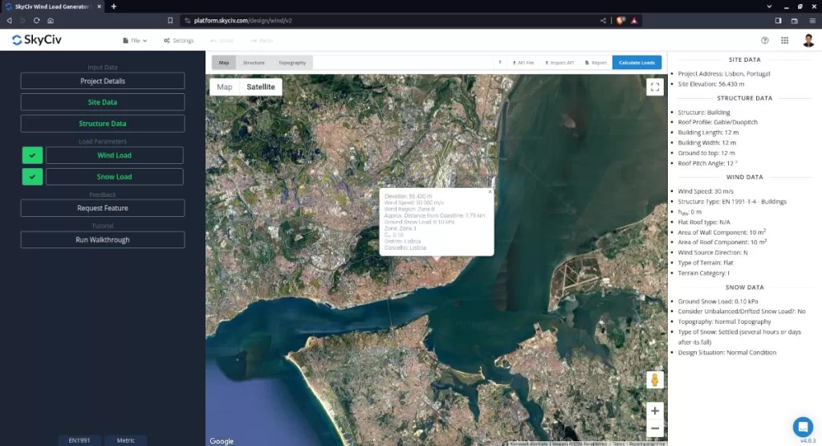Reload the browser page
This screenshot has width=822, height=446.
pos(36,20)
